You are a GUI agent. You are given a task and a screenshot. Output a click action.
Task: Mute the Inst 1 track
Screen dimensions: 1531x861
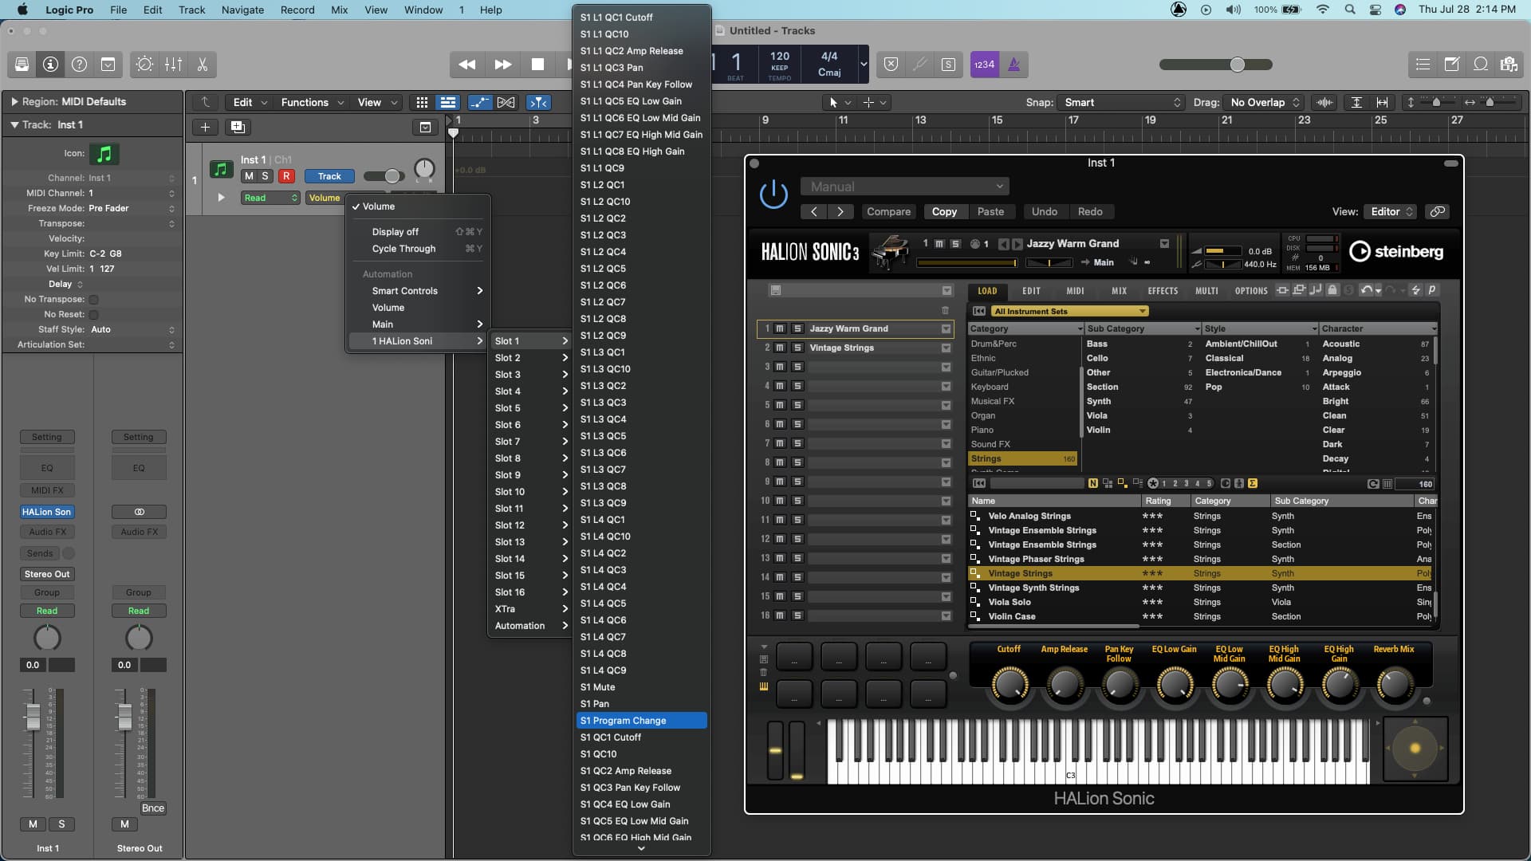[x=249, y=176]
